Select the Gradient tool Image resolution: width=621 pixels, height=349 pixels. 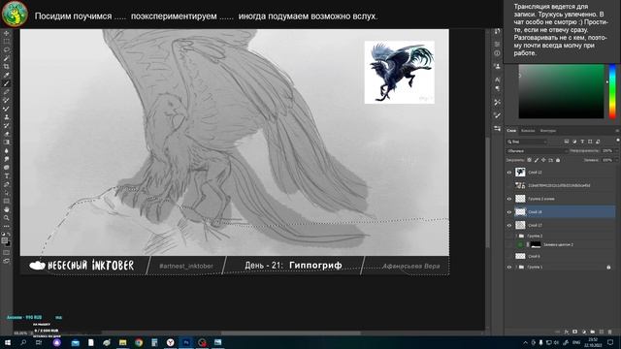coord(7,143)
